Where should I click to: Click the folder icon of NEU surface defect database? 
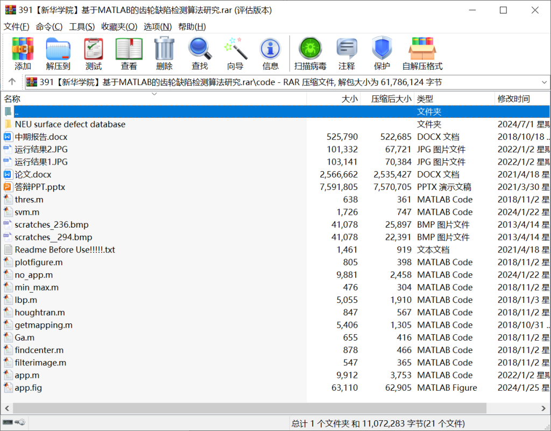(8, 124)
